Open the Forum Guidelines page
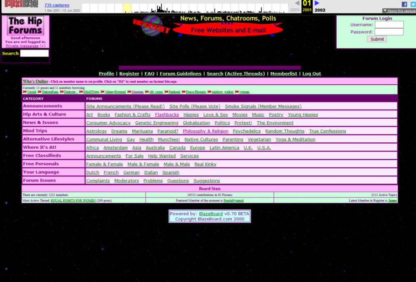The image size is (416, 282). [181, 74]
